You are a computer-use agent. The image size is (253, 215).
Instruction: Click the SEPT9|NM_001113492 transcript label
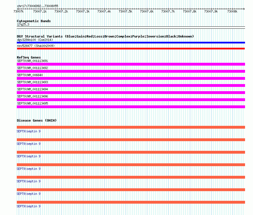tap(32, 68)
